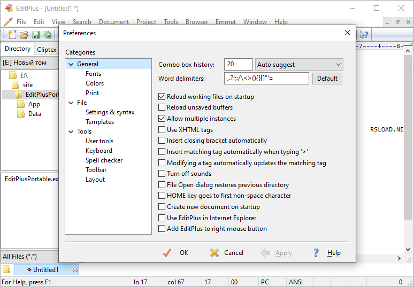The height and width of the screenshot is (287, 414).
Task: Enable Reload unsaved buffers
Action: tap(162, 107)
